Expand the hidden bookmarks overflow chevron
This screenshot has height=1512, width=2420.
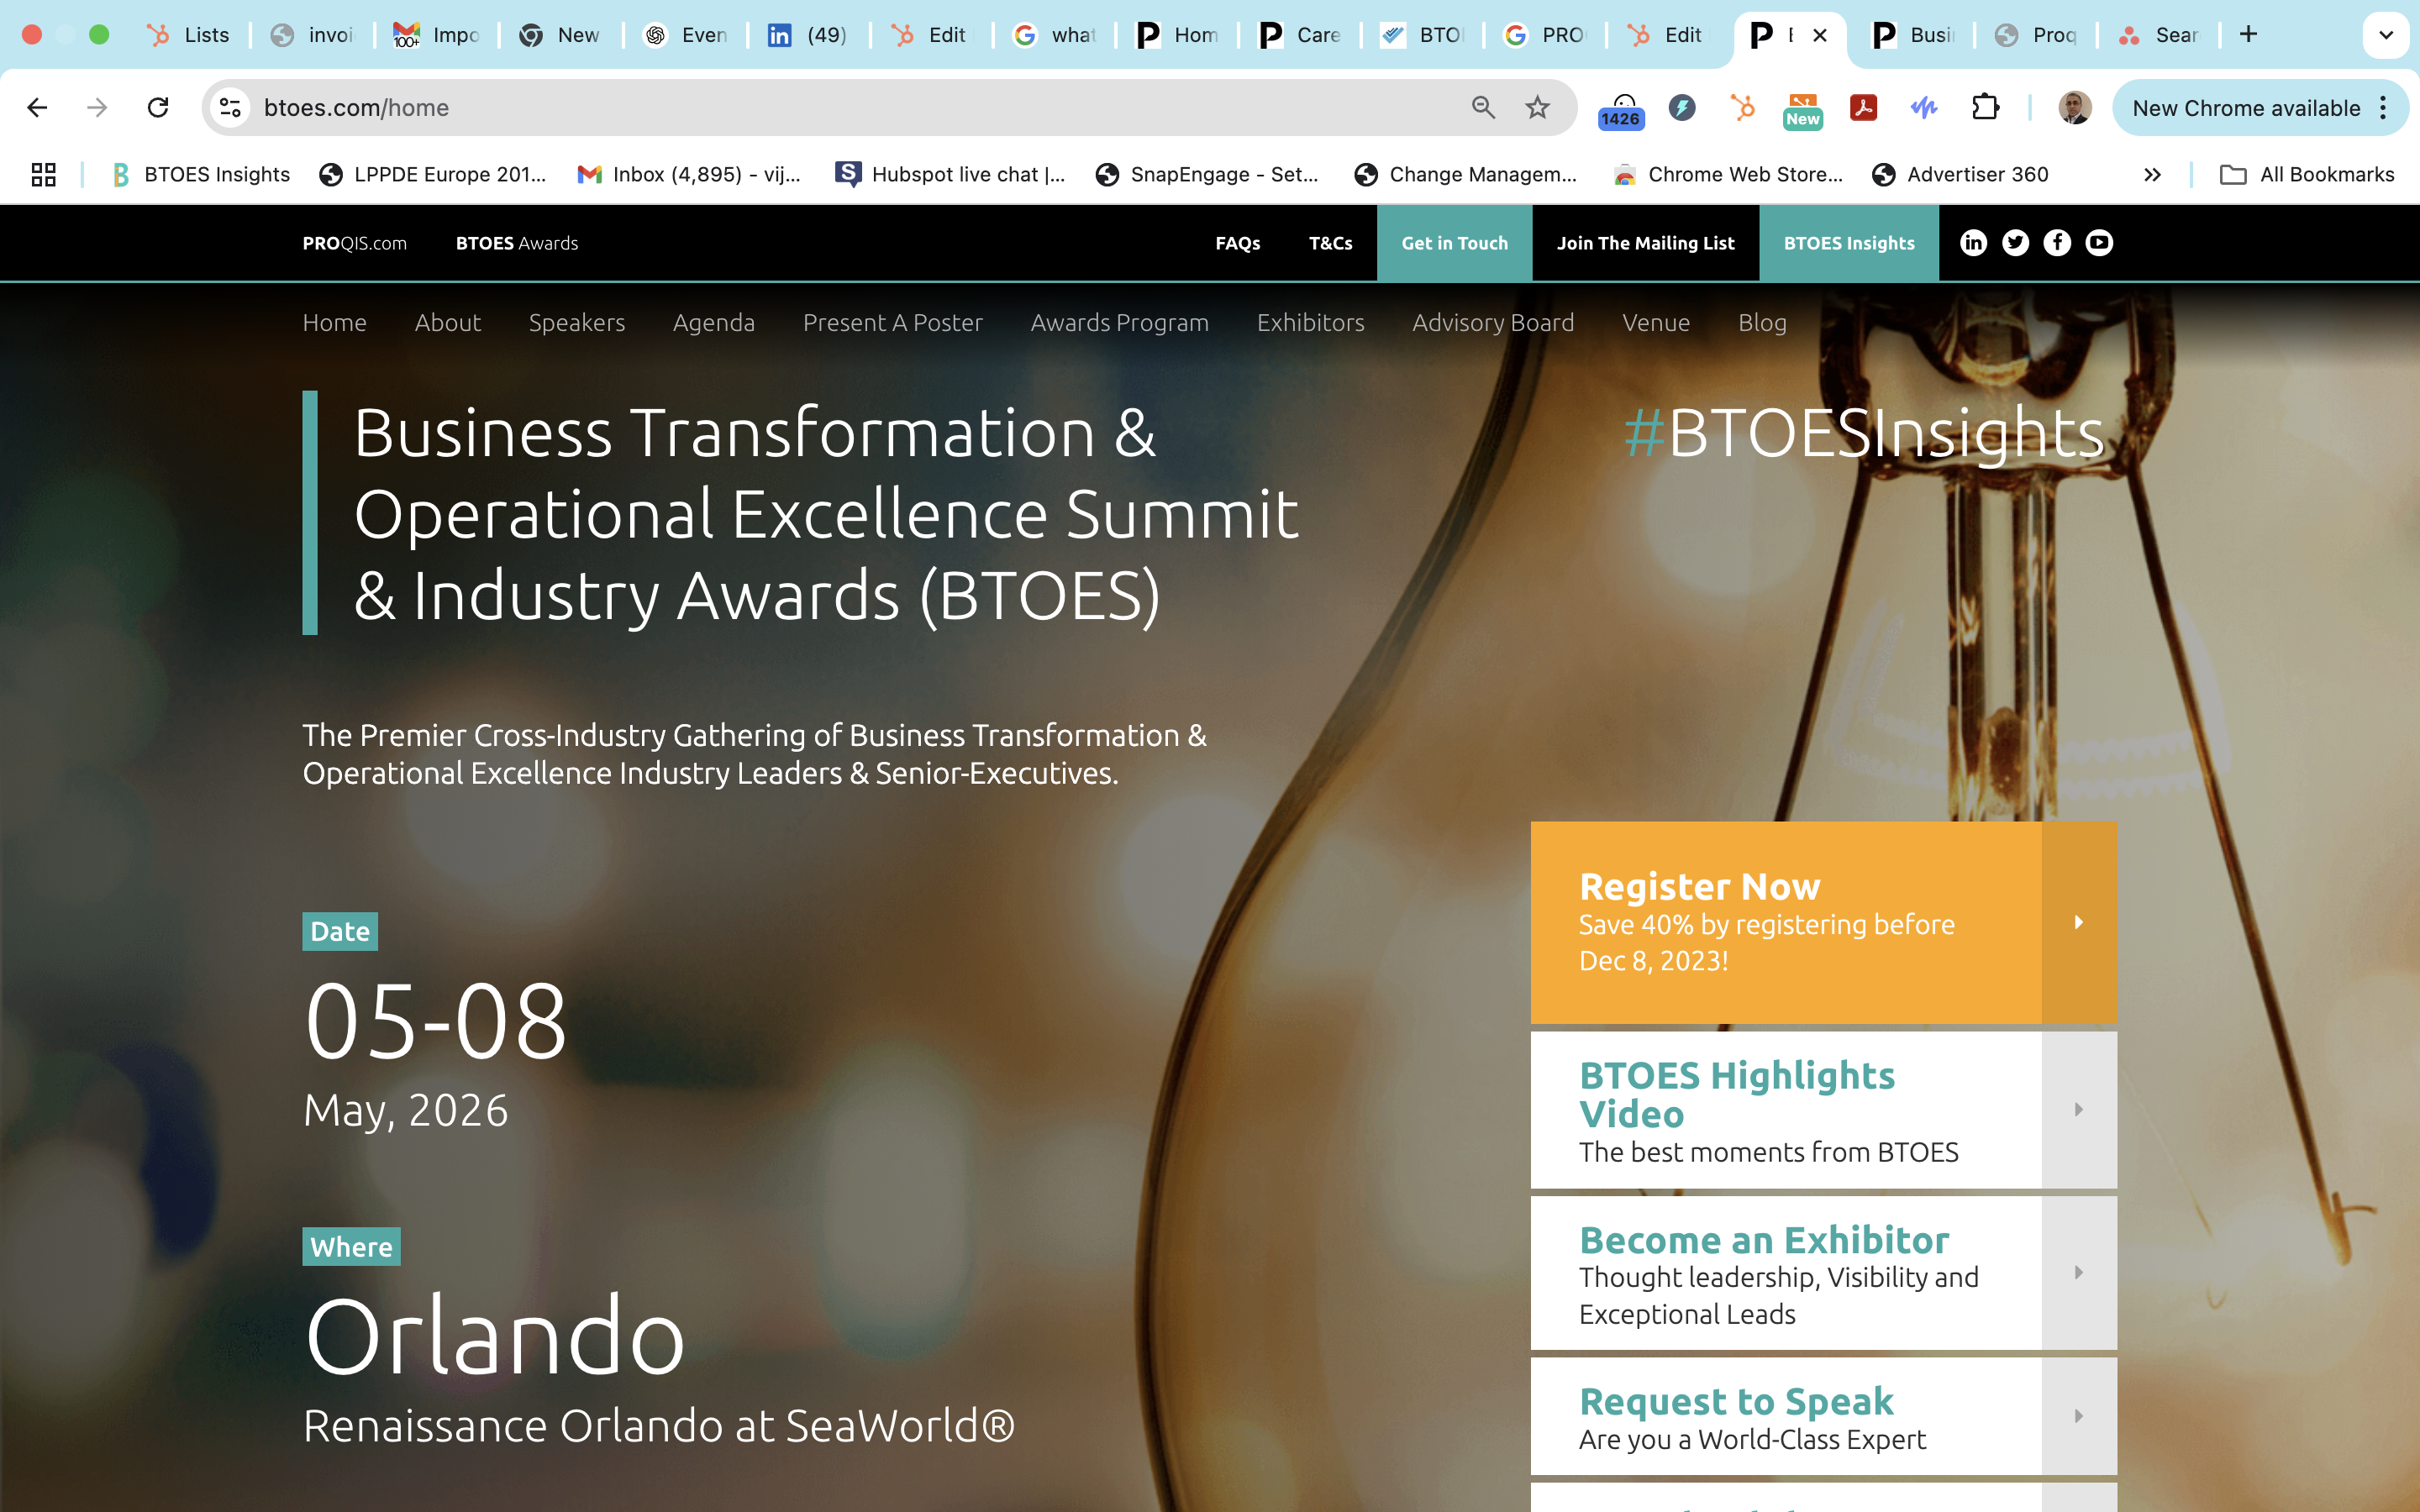2152,175
